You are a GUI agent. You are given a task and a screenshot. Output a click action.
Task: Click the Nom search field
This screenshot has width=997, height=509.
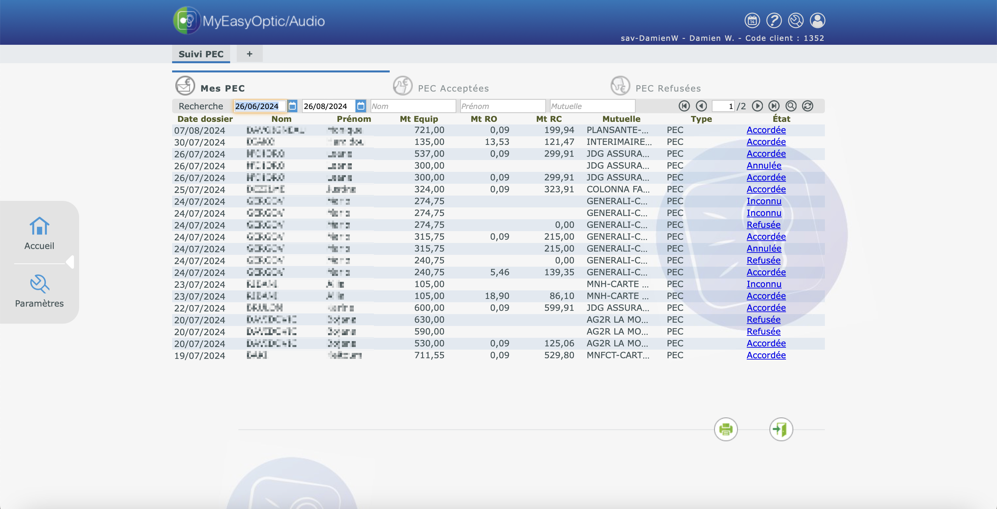413,106
